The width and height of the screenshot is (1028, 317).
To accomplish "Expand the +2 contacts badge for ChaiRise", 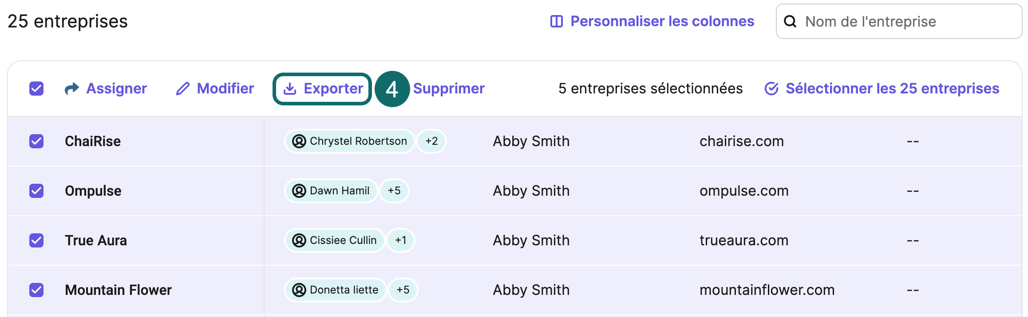I will pos(431,141).
